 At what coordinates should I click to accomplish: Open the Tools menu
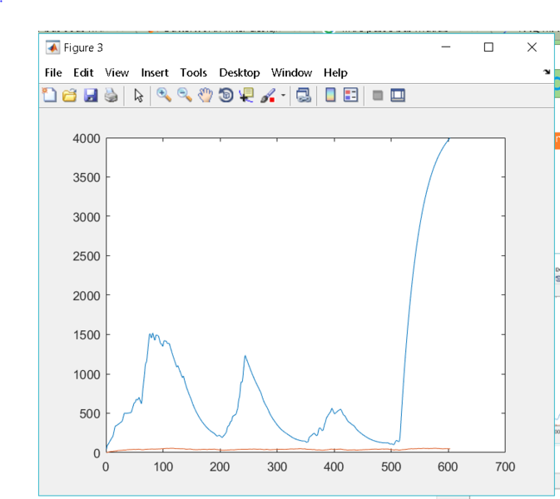(193, 72)
